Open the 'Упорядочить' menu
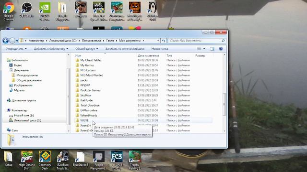This screenshot has width=307, height=172. [16, 49]
